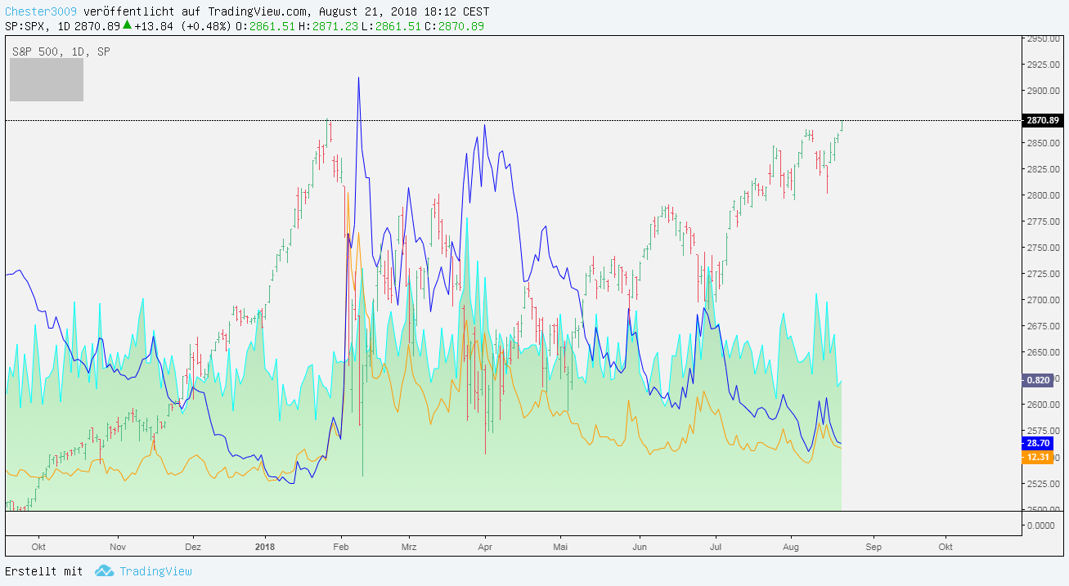Click the gray logo placeholder box
Screen dimensions: 1069x586
(46, 79)
